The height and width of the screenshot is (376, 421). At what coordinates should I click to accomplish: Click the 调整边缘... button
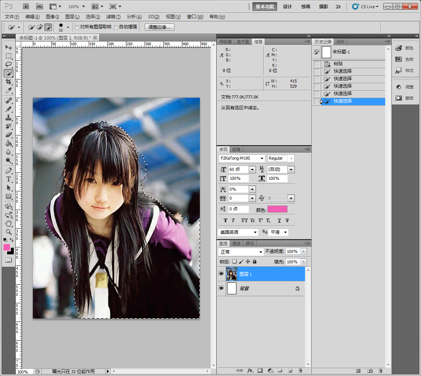(x=160, y=27)
